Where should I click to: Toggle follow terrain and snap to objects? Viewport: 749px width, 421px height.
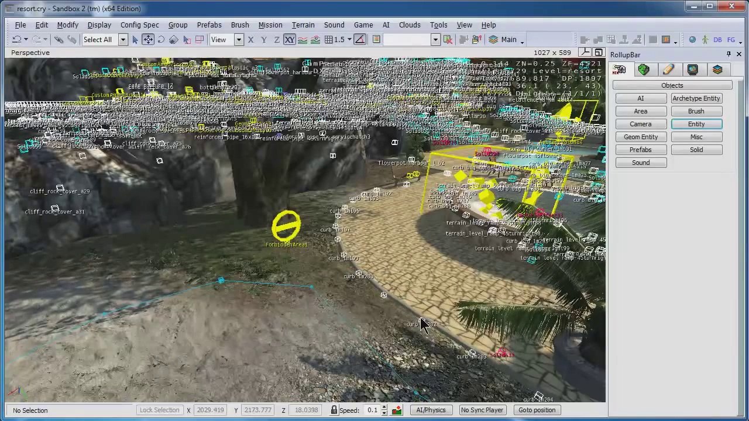pos(315,40)
